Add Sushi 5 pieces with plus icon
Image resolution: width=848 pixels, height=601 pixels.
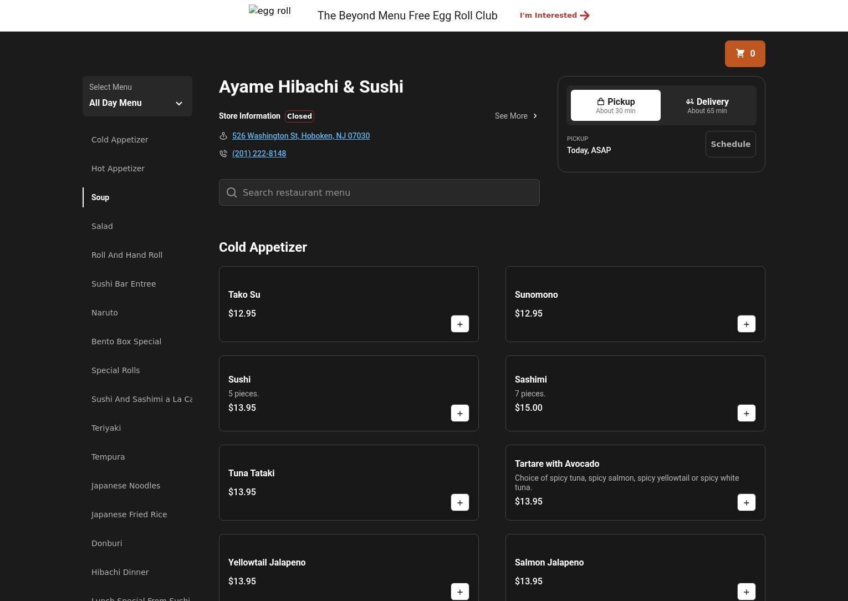click(459, 414)
